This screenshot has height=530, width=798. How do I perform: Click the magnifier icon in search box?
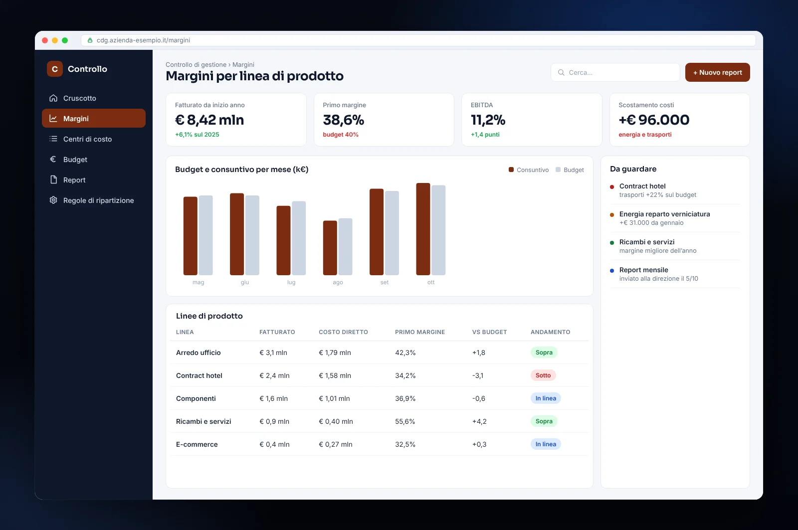561,72
